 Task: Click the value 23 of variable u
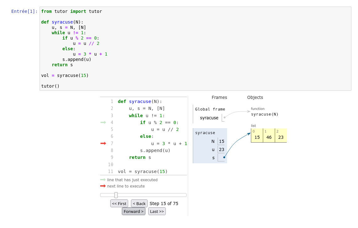click(x=221, y=149)
